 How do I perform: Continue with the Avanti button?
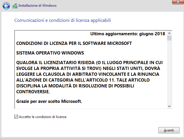[x=169, y=130]
